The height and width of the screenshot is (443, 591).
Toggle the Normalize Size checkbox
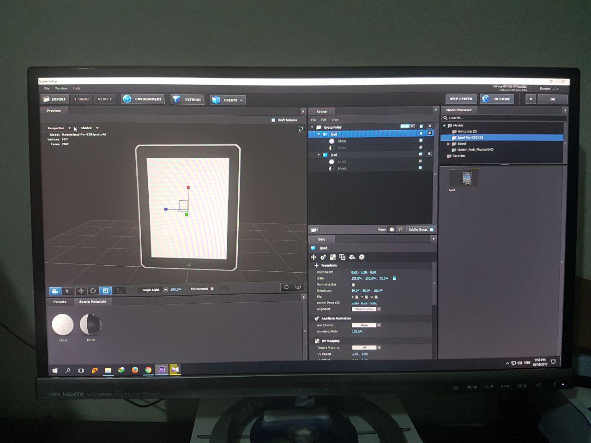[354, 285]
